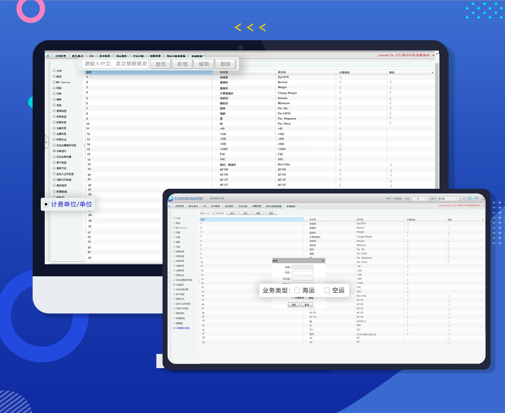Viewport: 505px width, 413px height.
Task: Click the blue house icon in header
Action: 470,198
